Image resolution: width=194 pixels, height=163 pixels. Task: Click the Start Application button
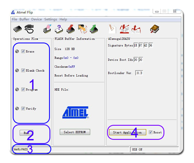[x=127, y=132]
